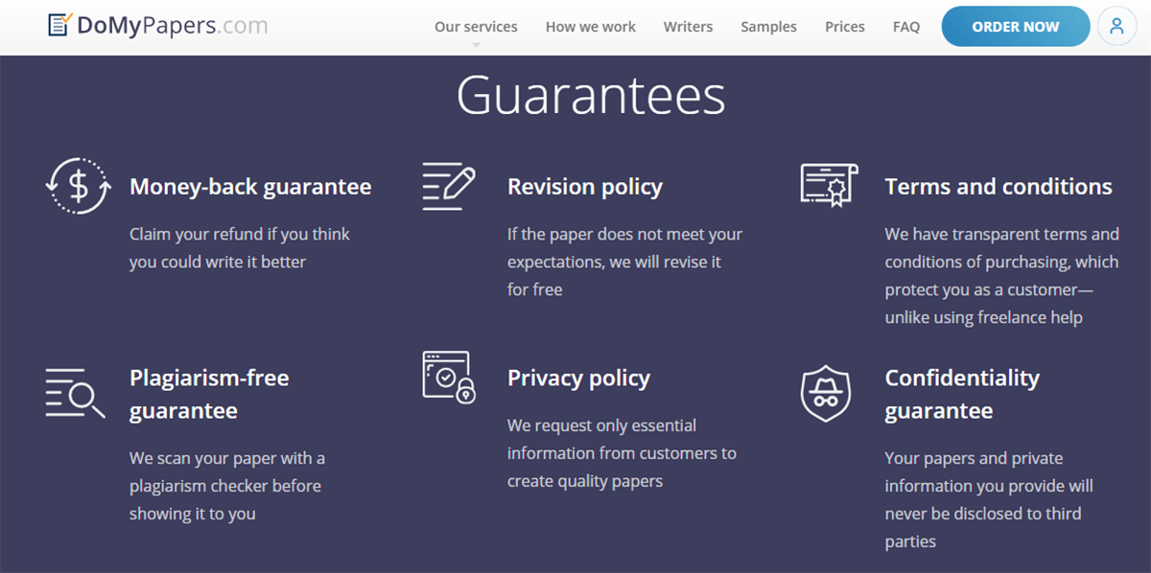The image size is (1151, 573).
Task: Click the revision policy pencil icon
Action: click(x=449, y=186)
